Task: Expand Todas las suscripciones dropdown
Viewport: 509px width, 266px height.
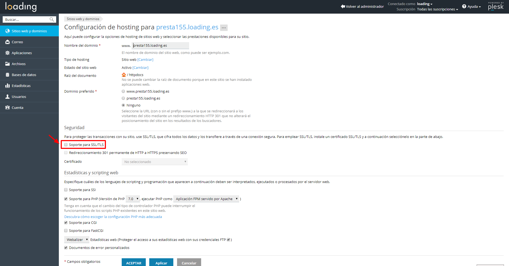Action: click(438, 9)
